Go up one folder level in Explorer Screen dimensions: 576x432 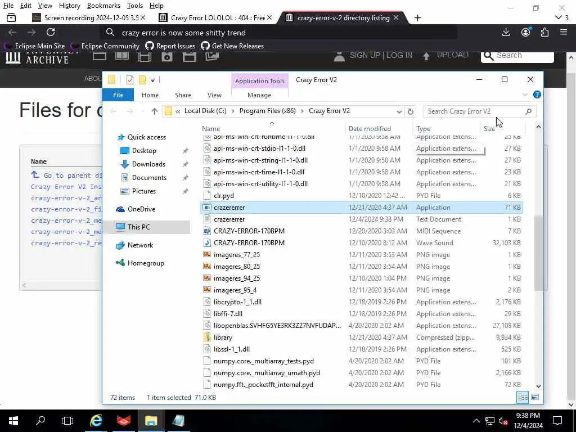tap(154, 111)
